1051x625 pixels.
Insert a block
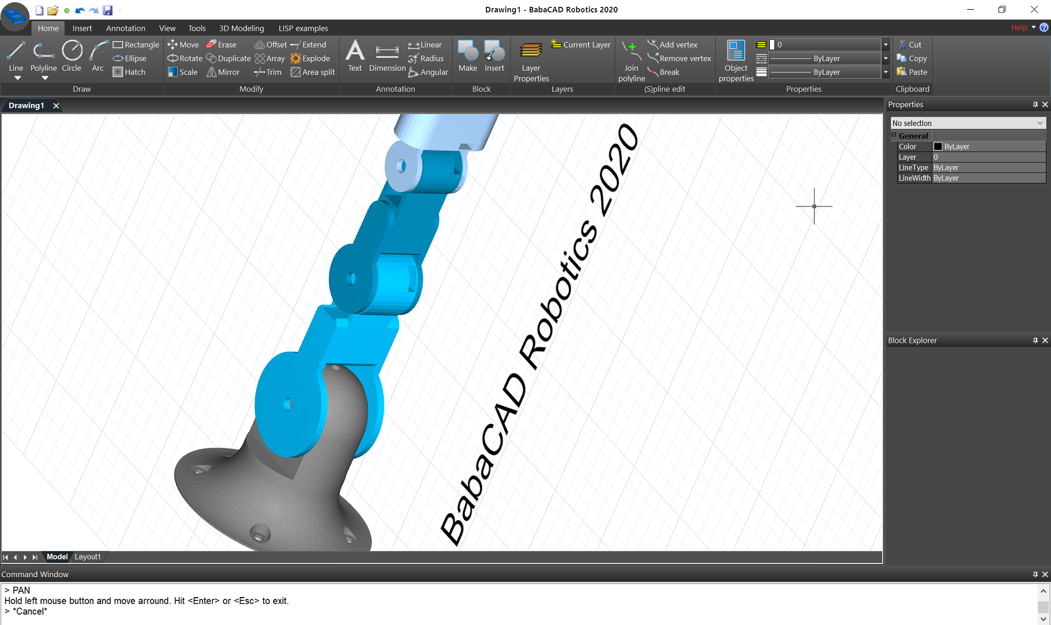tap(494, 56)
